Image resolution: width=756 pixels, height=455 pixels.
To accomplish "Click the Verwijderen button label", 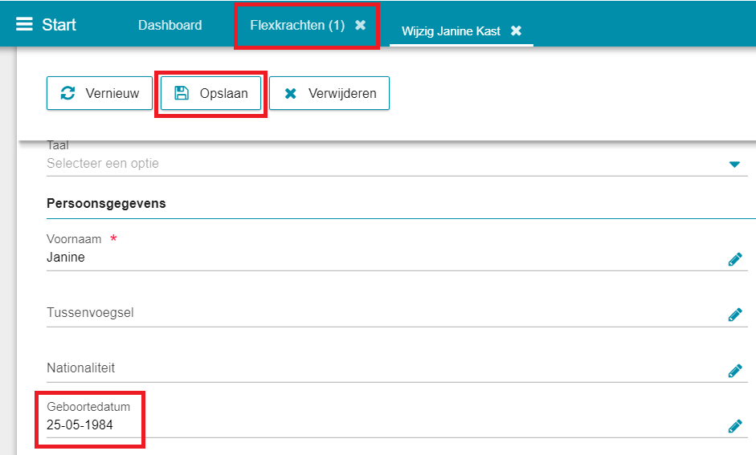I will (342, 93).
